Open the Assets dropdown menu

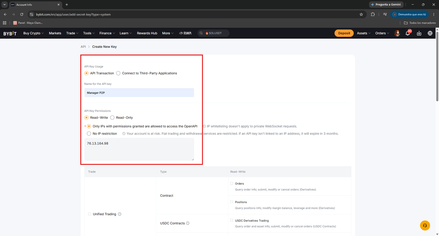coord(364,33)
